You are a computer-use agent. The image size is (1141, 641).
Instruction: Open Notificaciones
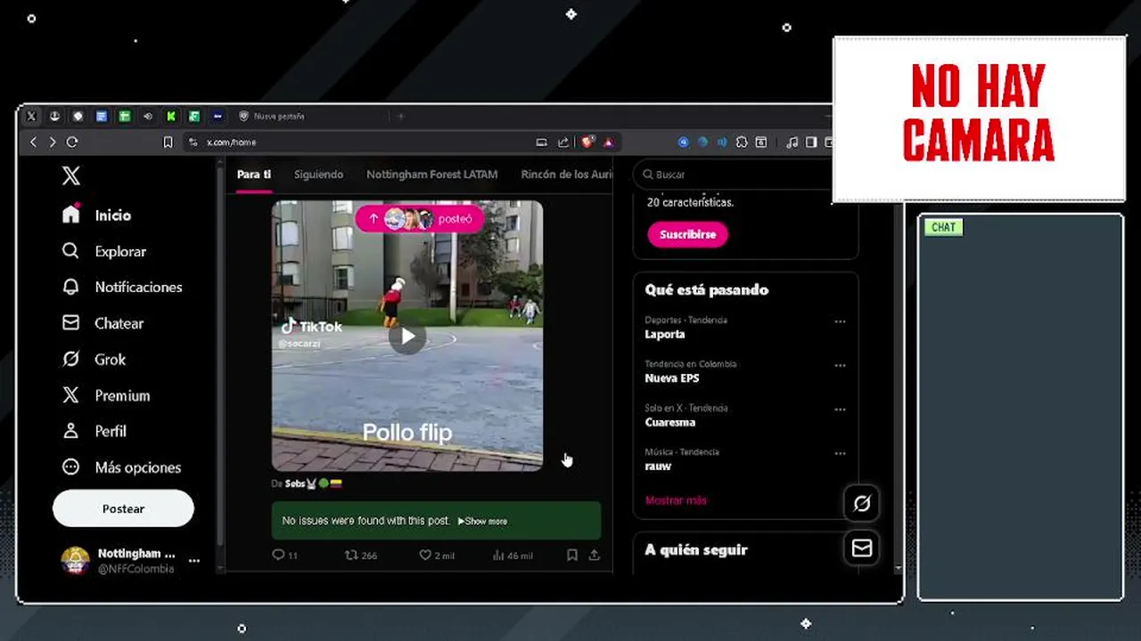click(x=121, y=288)
